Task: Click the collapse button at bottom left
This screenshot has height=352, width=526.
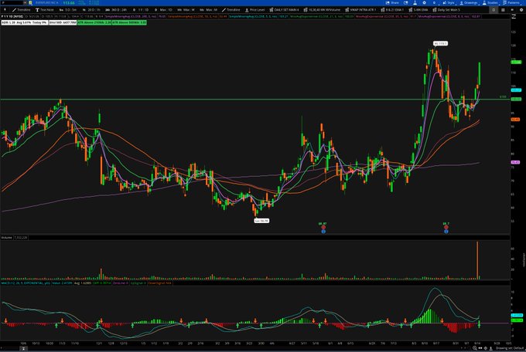Action: coord(23,349)
